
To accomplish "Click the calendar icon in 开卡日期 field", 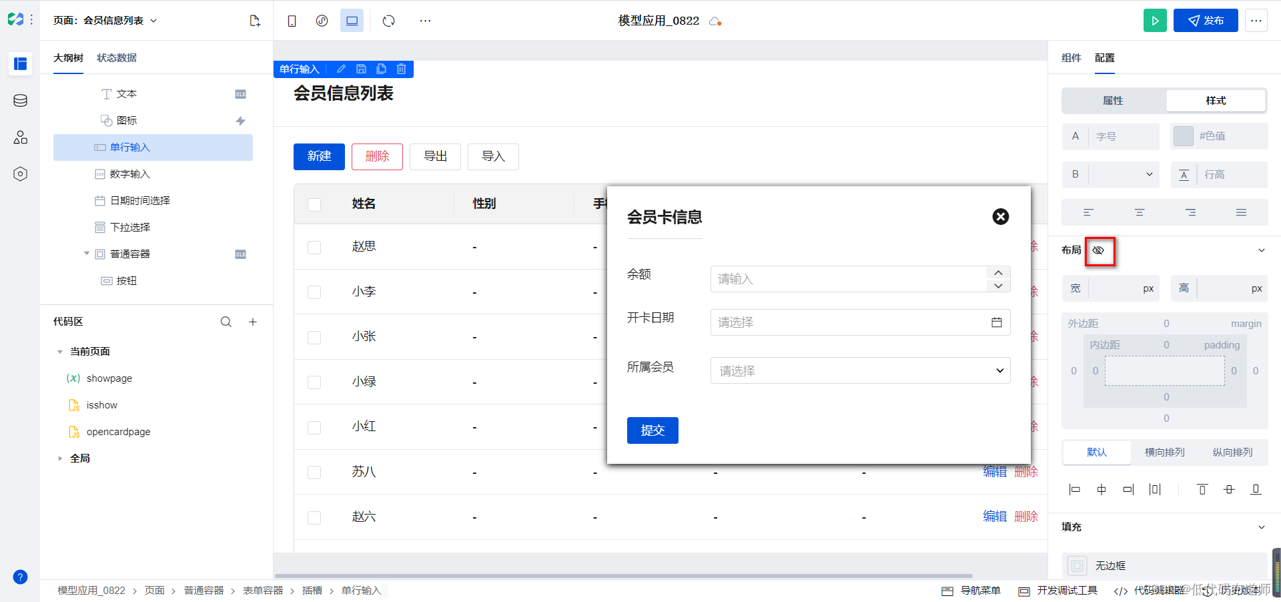I will [x=997, y=322].
